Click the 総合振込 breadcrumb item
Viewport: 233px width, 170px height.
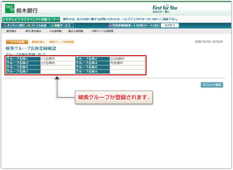click(38, 42)
